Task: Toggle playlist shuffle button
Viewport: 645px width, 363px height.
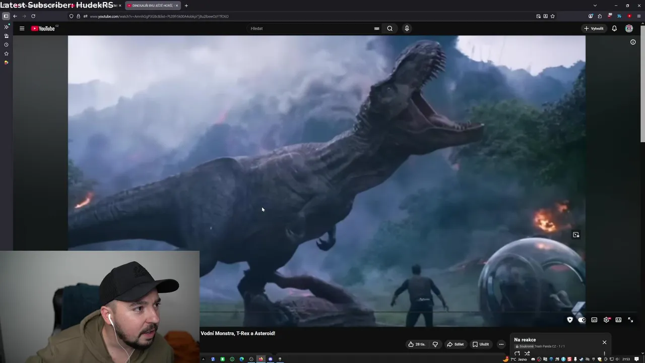Action: click(x=527, y=353)
